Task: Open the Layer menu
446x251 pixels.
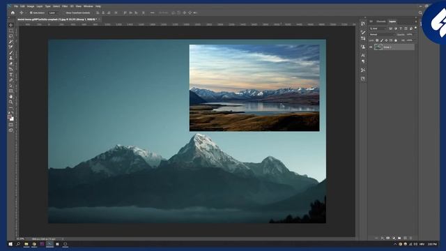Action: [x=40, y=6]
